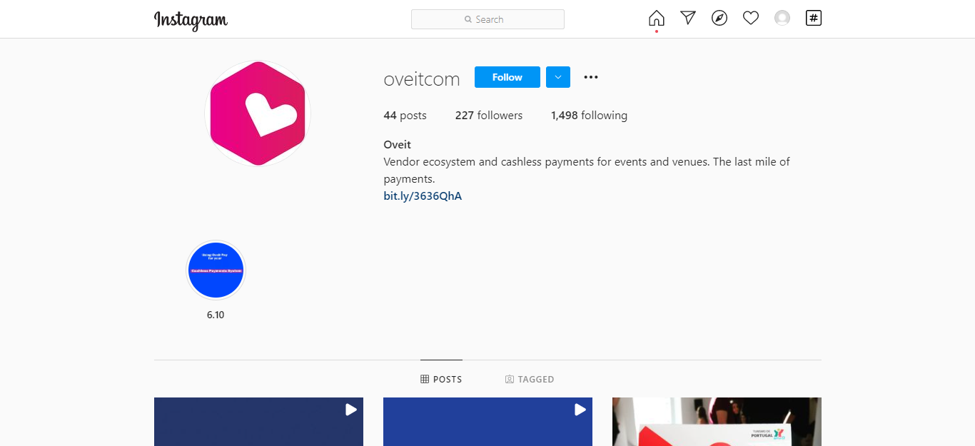The height and width of the screenshot is (446, 975).
Task: Open direct messages paper plane icon
Action: point(688,19)
